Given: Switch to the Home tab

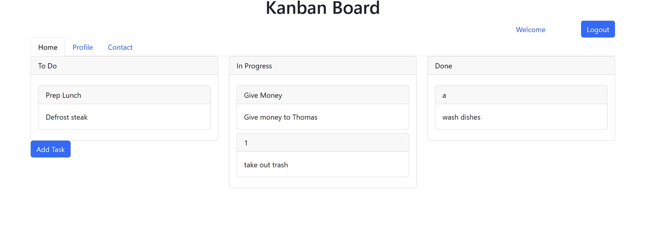Looking at the screenshot, I should click(x=48, y=47).
